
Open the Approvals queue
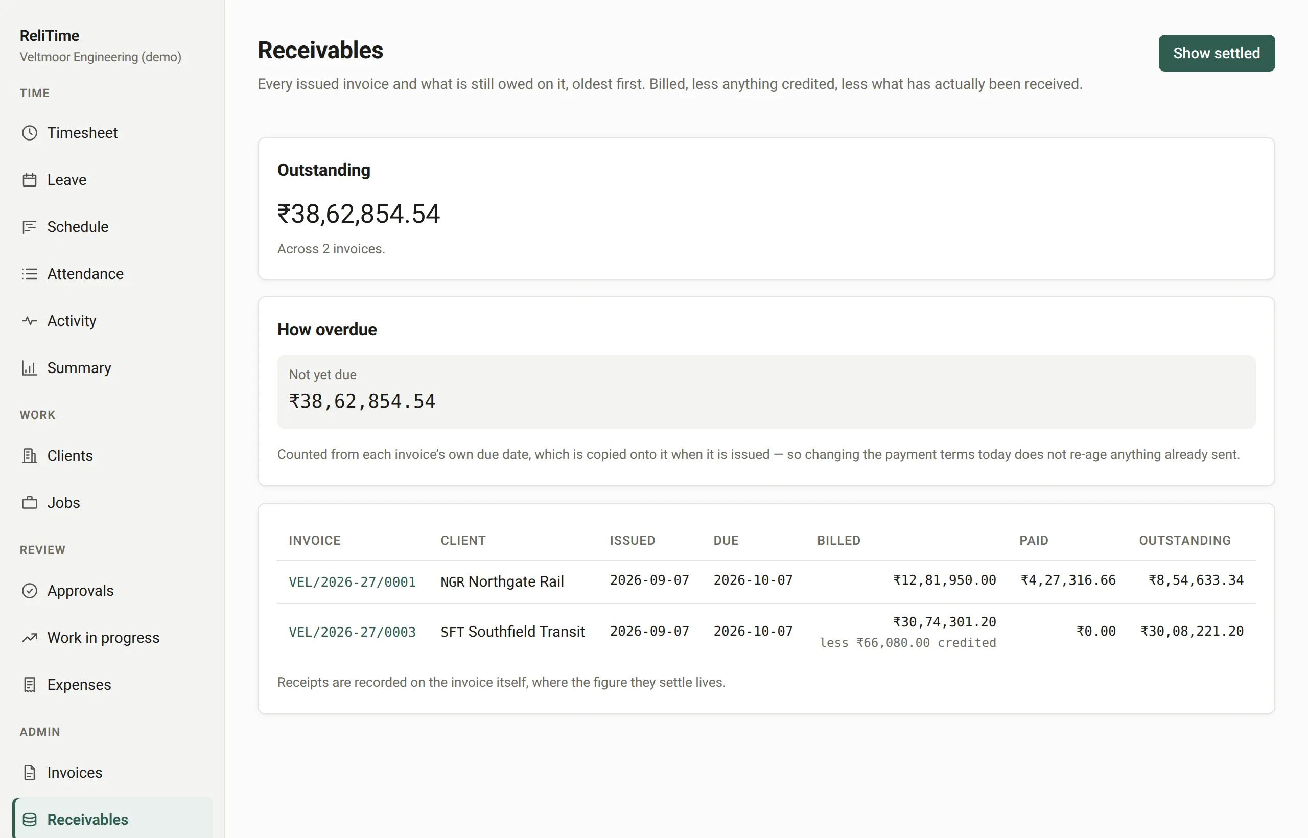tap(112, 590)
